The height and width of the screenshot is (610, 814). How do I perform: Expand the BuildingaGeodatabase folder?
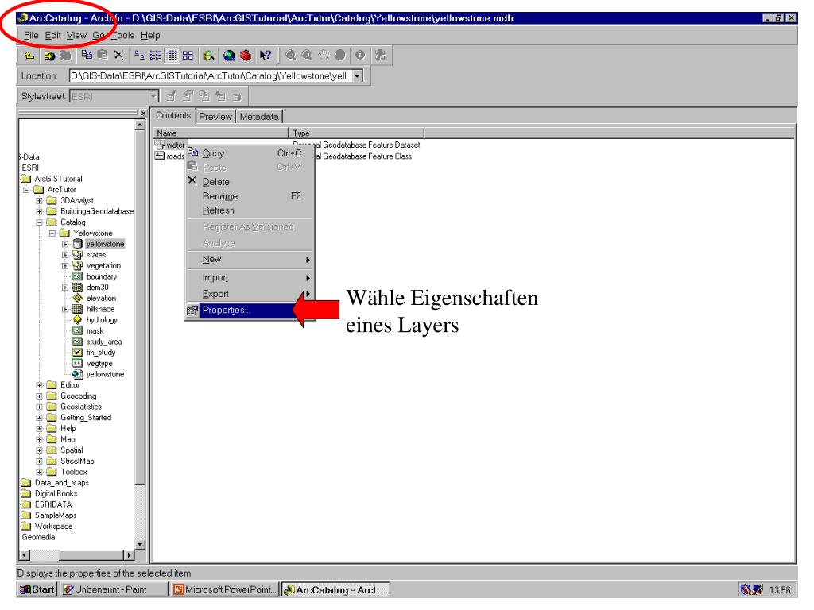[40, 211]
